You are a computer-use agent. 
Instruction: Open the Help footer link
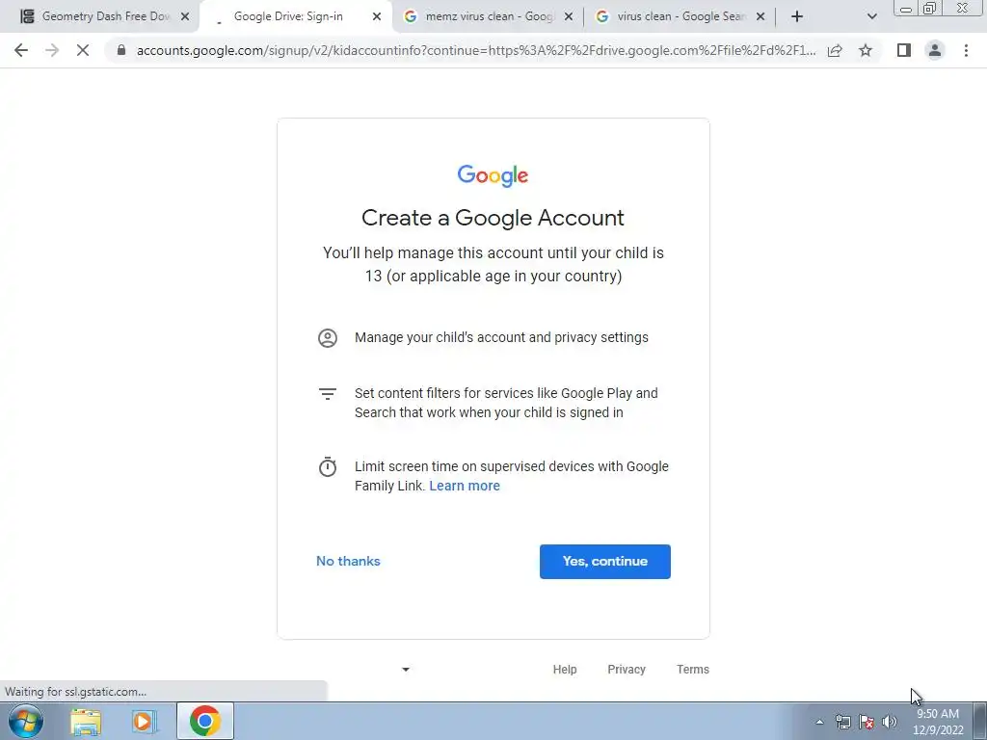pos(565,670)
